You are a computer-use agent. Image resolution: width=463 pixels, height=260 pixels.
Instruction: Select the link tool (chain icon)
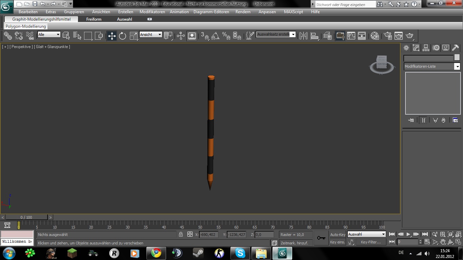pos(8,35)
